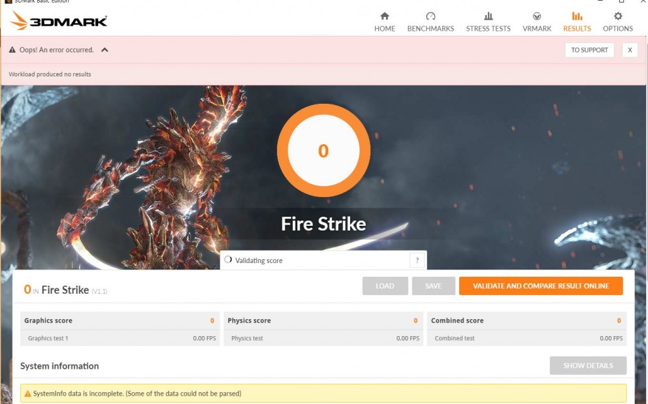Open Benchmarks via the gauge icon
This screenshot has width=648, height=404.
[430, 16]
